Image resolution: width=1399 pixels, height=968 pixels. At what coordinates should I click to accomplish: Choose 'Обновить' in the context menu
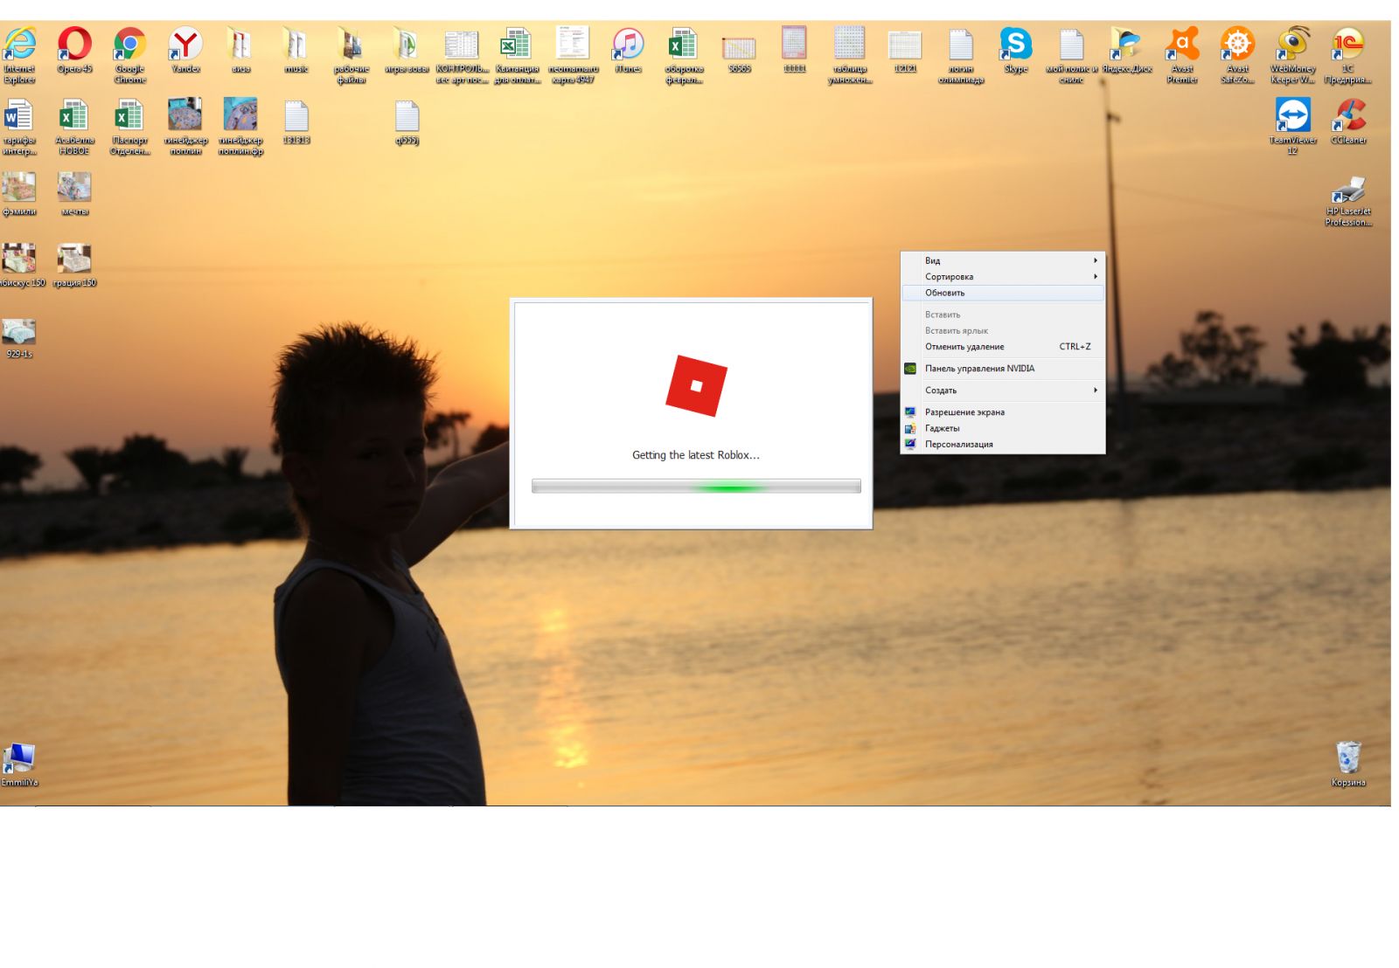pyautogui.click(x=1003, y=293)
